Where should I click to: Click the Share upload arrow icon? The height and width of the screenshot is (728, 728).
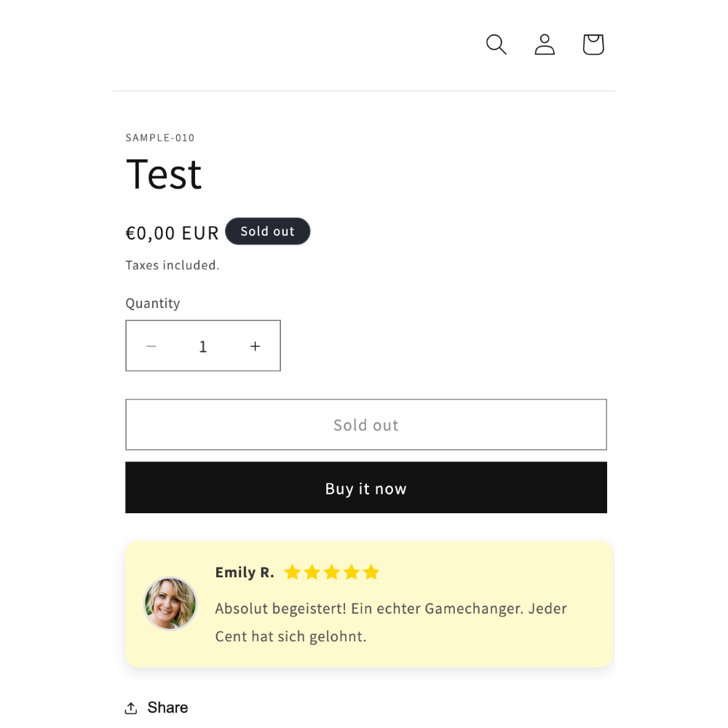pyautogui.click(x=131, y=708)
